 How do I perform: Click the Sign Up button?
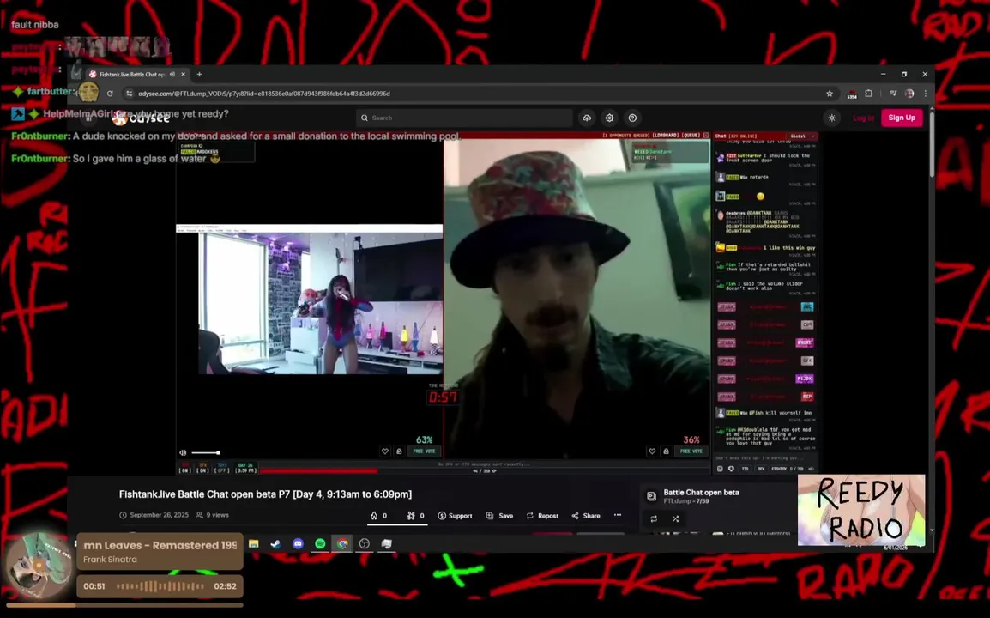point(902,118)
